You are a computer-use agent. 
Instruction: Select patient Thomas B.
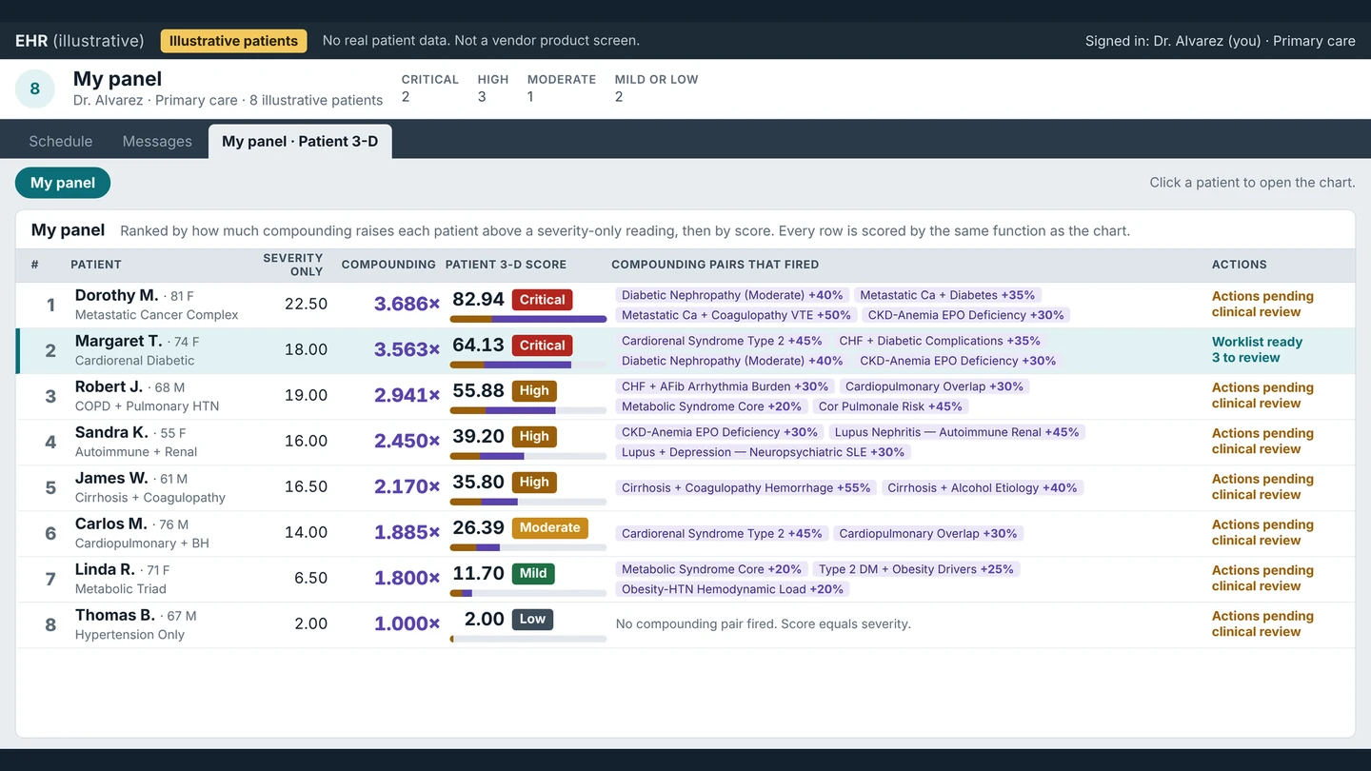point(685,624)
